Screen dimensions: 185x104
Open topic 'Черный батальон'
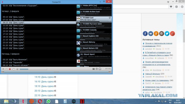[x=152, y=74]
